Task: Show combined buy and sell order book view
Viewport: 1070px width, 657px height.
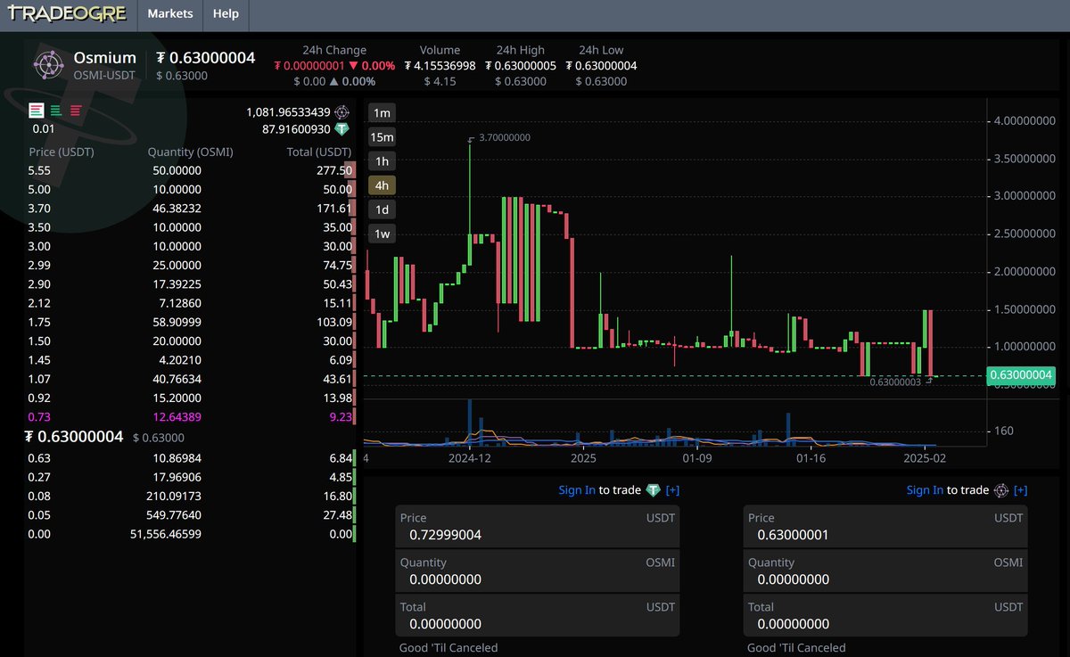Action: click(37, 111)
